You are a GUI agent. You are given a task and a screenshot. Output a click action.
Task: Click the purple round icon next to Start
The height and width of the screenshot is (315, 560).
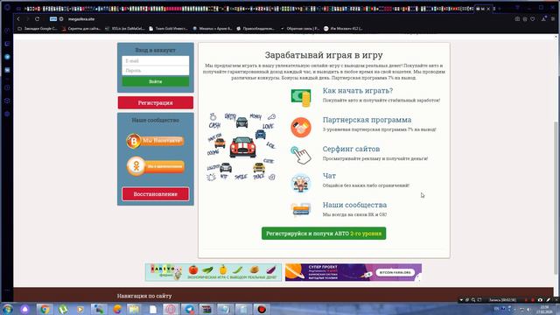click(x=24, y=309)
